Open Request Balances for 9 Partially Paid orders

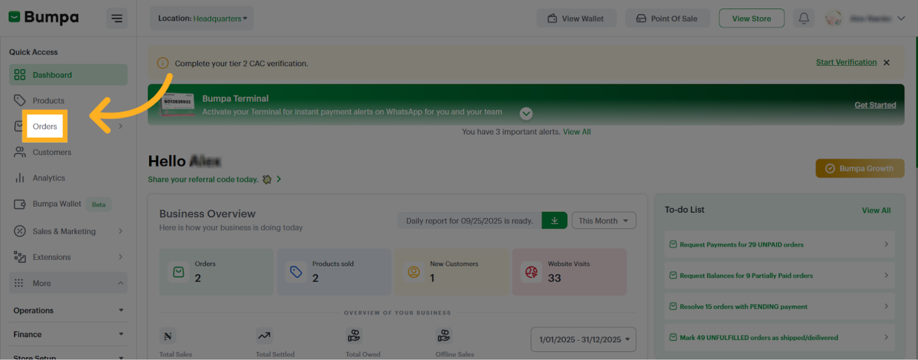point(779,275)
